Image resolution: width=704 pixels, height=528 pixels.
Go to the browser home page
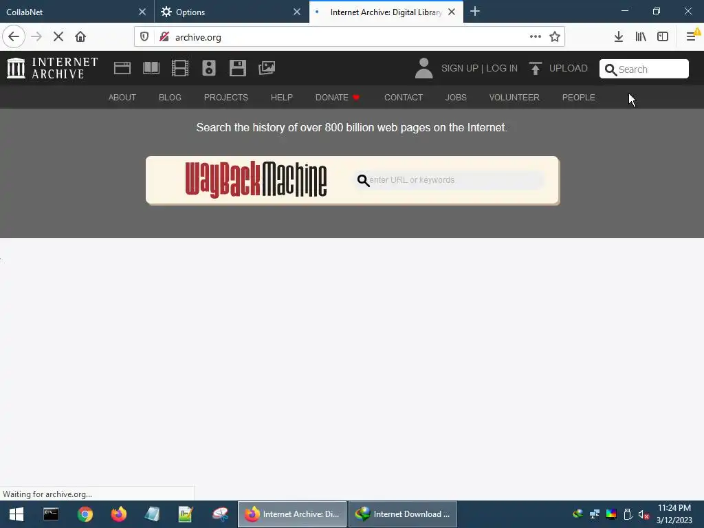[80, 37]
